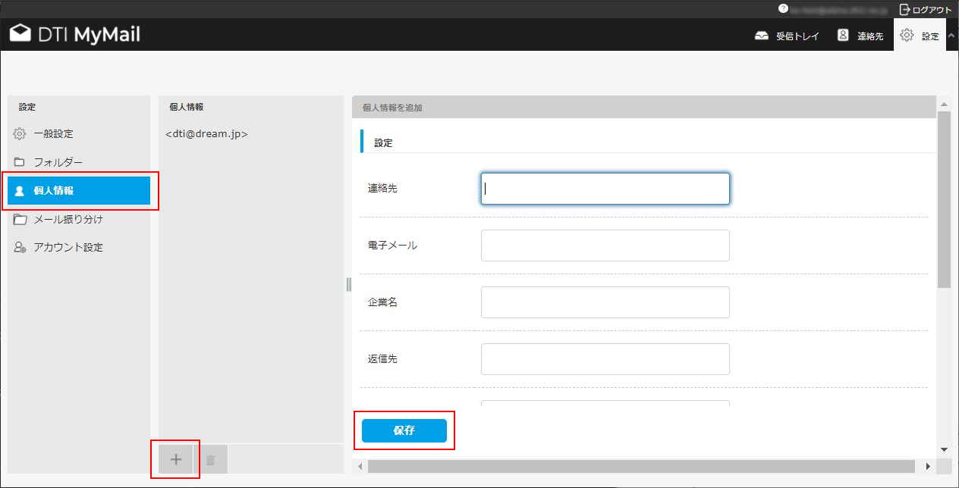959x488 pixels.
Task: Switch to the 連絡先 contacts tab
Action: pyautogui.click(x=860, y=36)
